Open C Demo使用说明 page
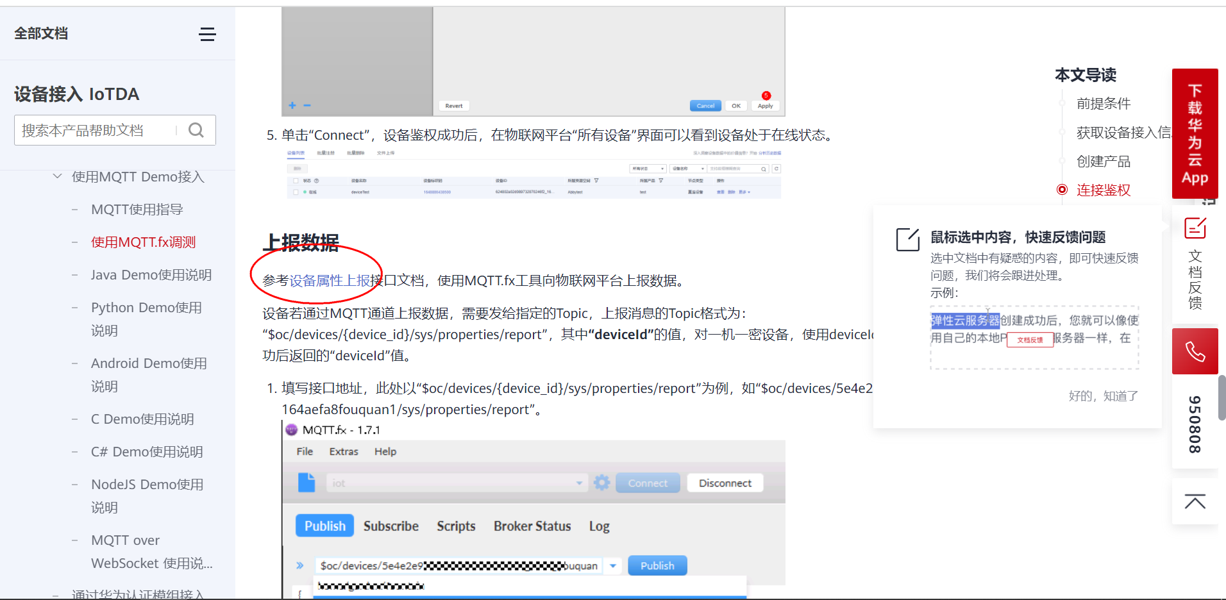This screenshot has width=1226, height=600. 142,419
